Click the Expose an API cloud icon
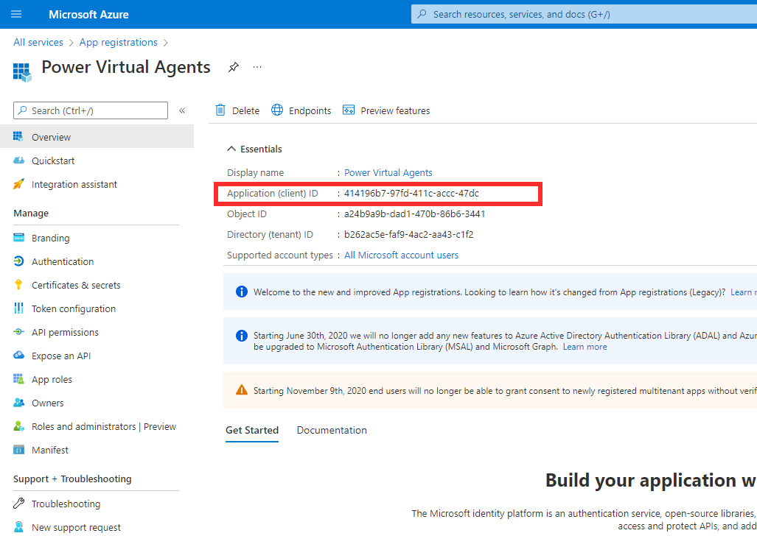Image resolution: width=757 pixels, height=547 pixels. point(19,355)
